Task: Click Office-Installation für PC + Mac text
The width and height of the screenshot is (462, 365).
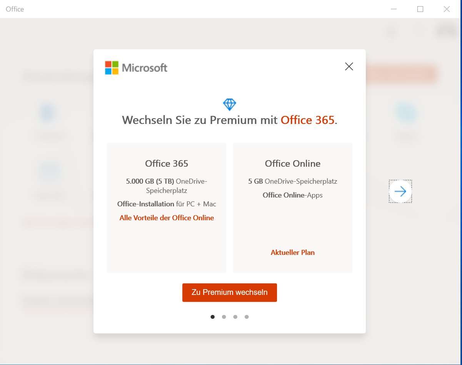Action: [167, 204]
